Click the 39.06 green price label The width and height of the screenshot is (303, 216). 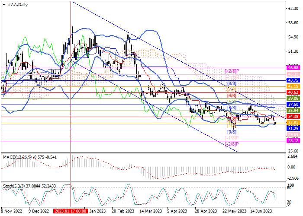(x=293, y=98)
